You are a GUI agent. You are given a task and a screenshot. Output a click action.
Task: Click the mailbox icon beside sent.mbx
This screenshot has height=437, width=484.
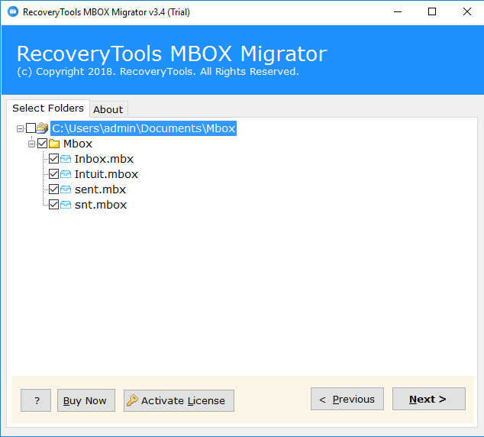tap(66, 189)
